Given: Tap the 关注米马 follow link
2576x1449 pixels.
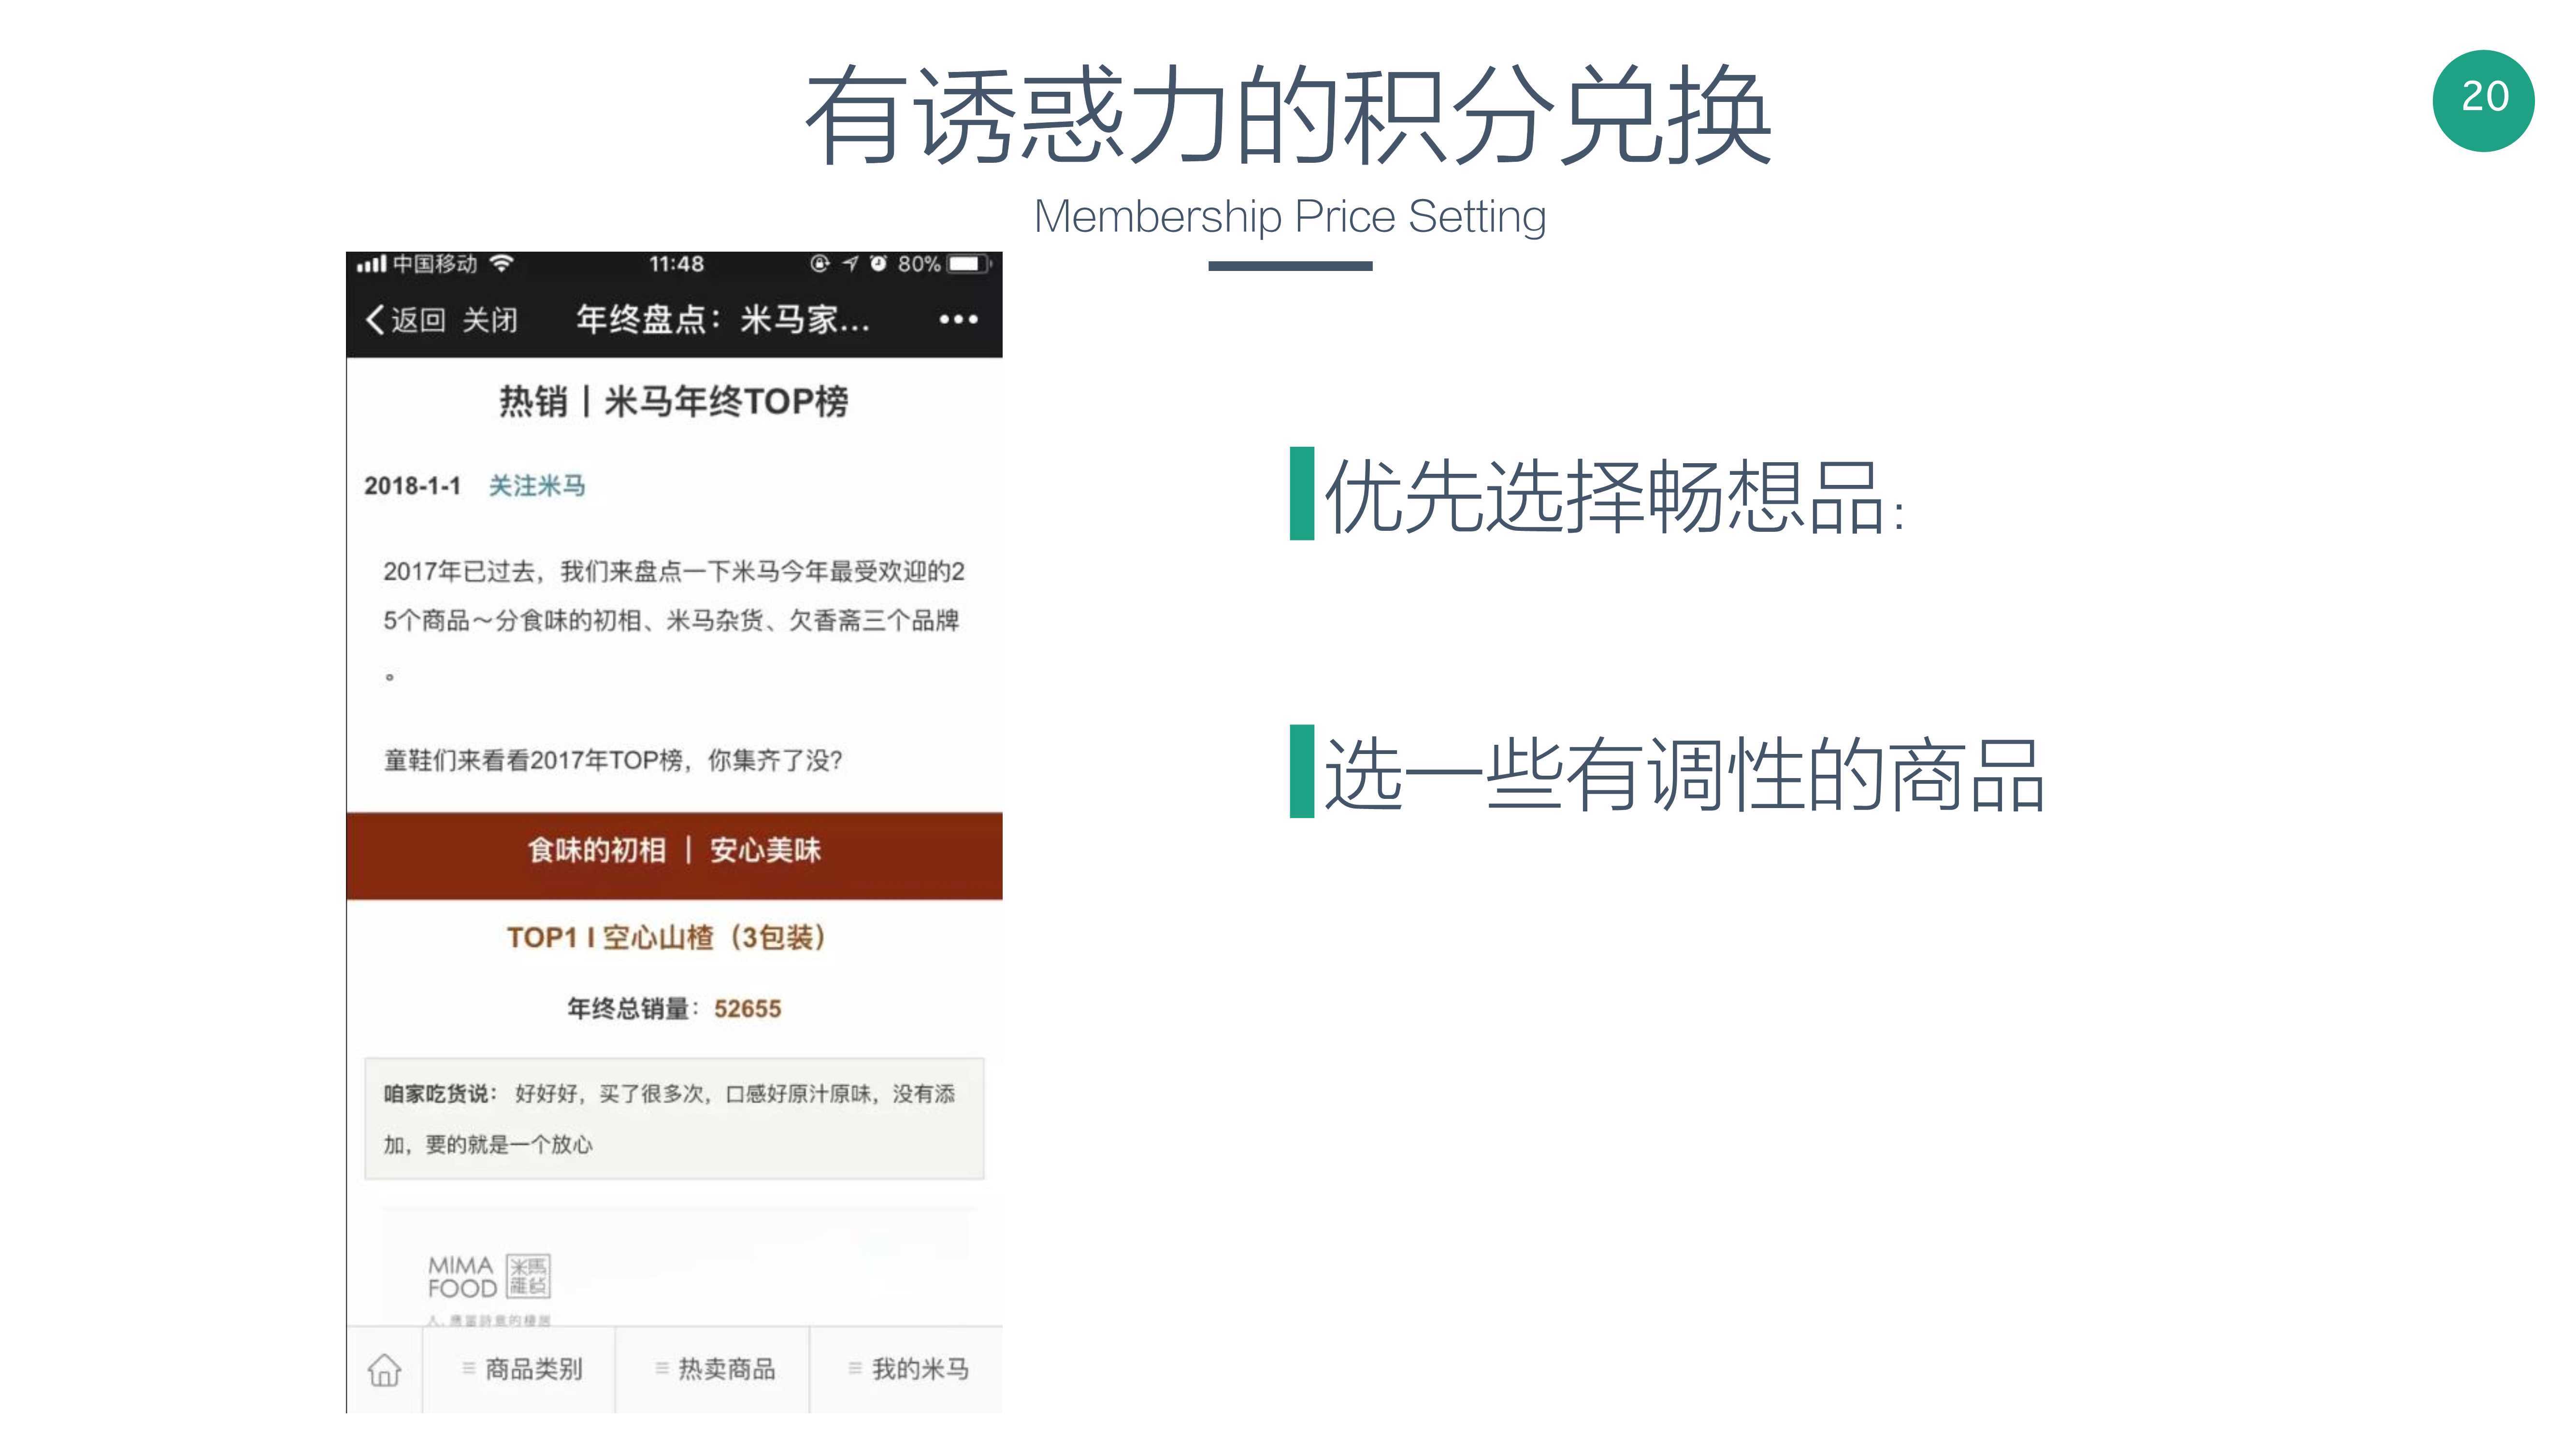Looking at the screenshot, I should pos(537,486).
